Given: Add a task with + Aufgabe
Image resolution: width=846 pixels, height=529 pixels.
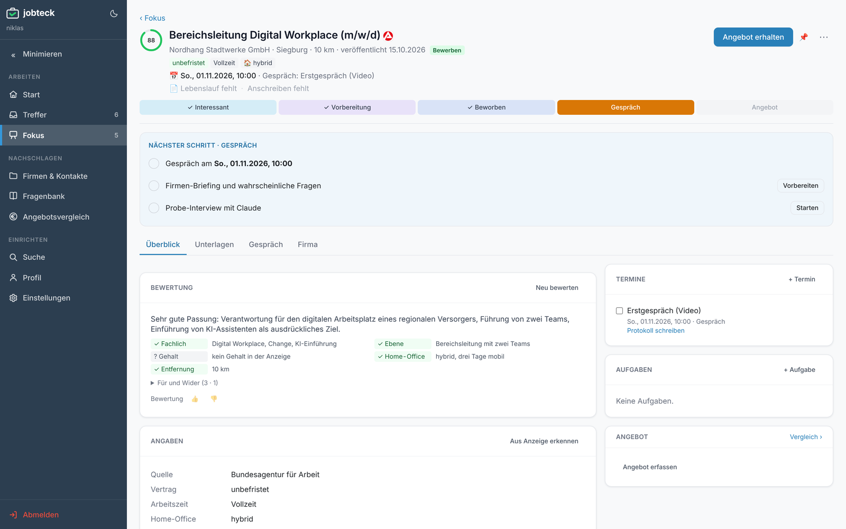Looking at the screenshot, I should [x=799, y=370].
